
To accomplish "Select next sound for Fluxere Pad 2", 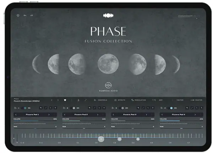I will pyautogui.click(x=98, y=115).
